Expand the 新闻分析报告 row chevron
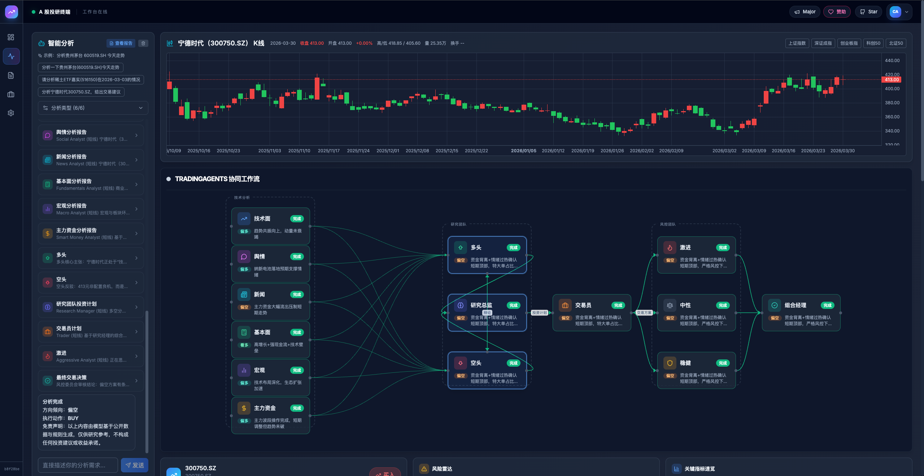Screen dimensions: 924x476 pos(136,160)
